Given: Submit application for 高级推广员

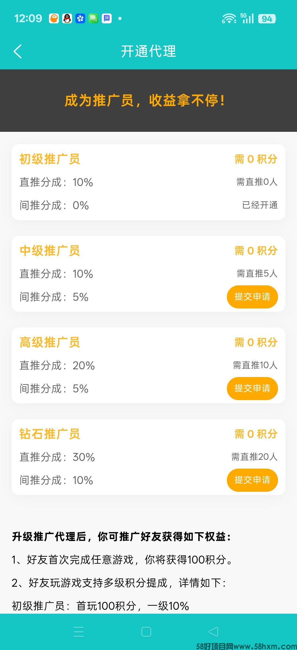Looking at the screenshot, I should [x=252, y=388].
